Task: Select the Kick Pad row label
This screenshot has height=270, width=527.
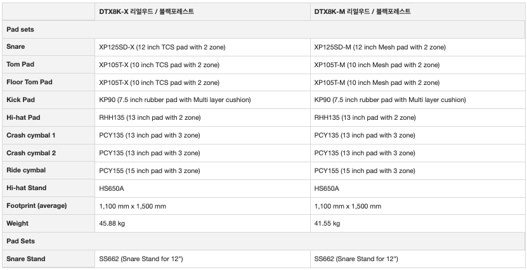Action: (20, 100)
